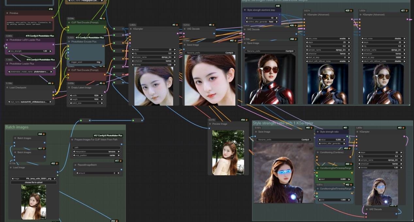Click the trigger_word input field

coord(86,62)
